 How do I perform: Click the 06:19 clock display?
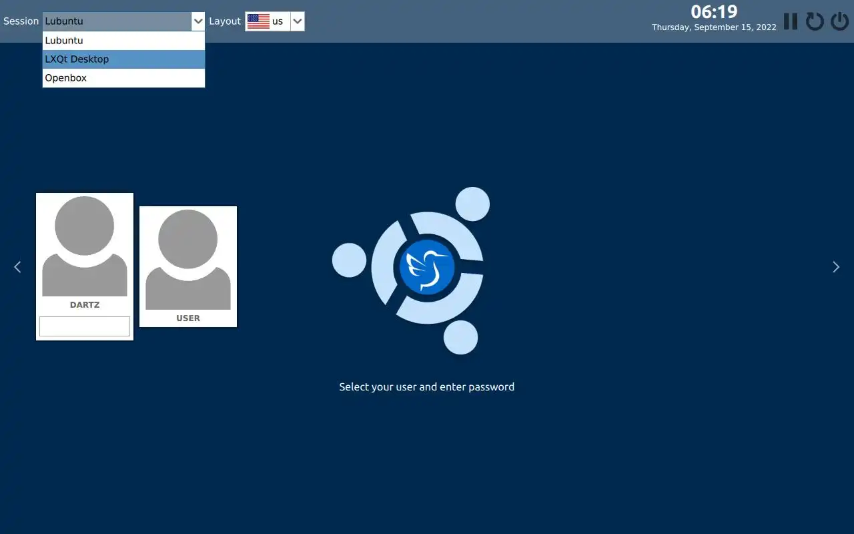[714, 12]
